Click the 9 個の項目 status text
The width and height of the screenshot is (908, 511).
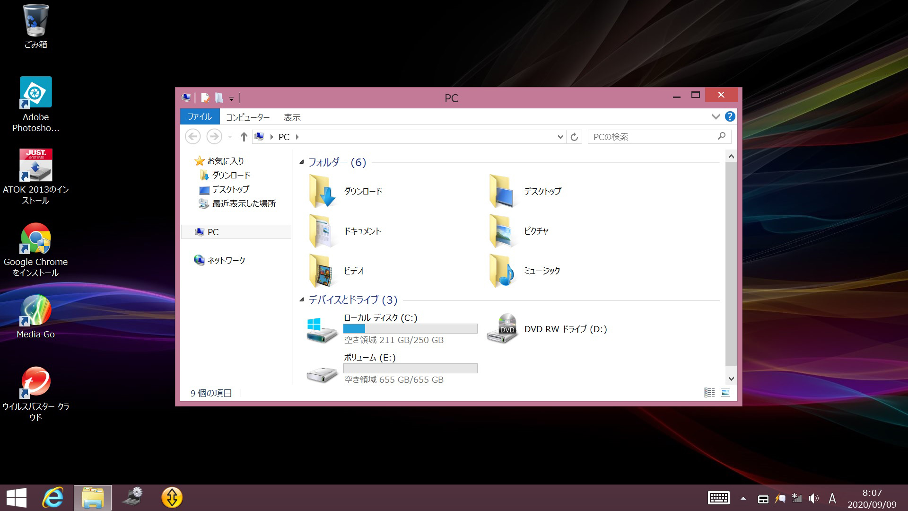pos(211,393)
